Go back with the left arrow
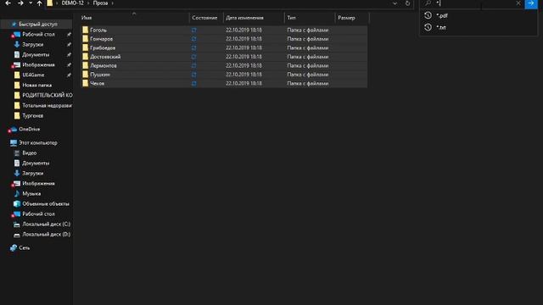 tap(8, 3)
